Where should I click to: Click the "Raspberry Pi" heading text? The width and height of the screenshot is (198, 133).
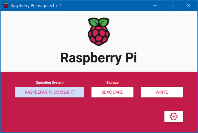[x=99, y=58]
